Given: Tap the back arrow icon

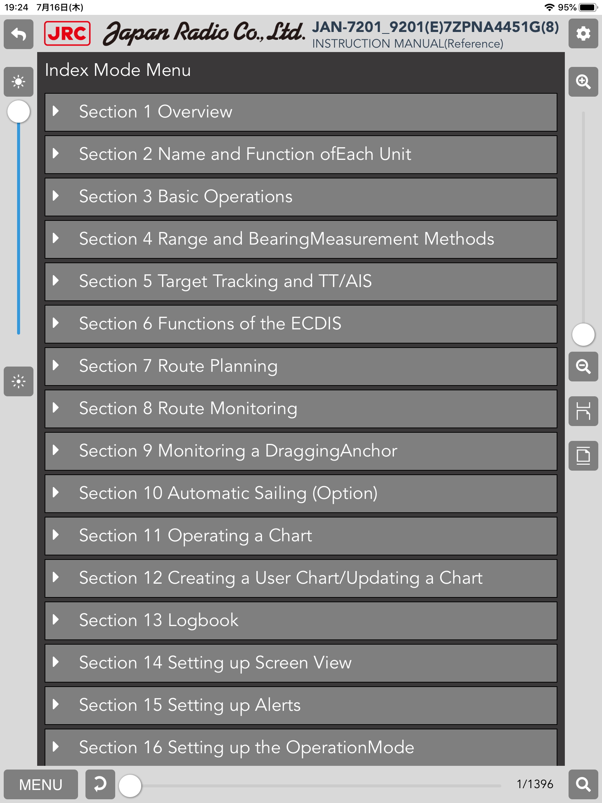Looking at the screenshot, I should pos(19,34).
